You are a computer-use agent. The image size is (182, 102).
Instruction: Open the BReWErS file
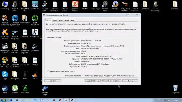point(25,33)
